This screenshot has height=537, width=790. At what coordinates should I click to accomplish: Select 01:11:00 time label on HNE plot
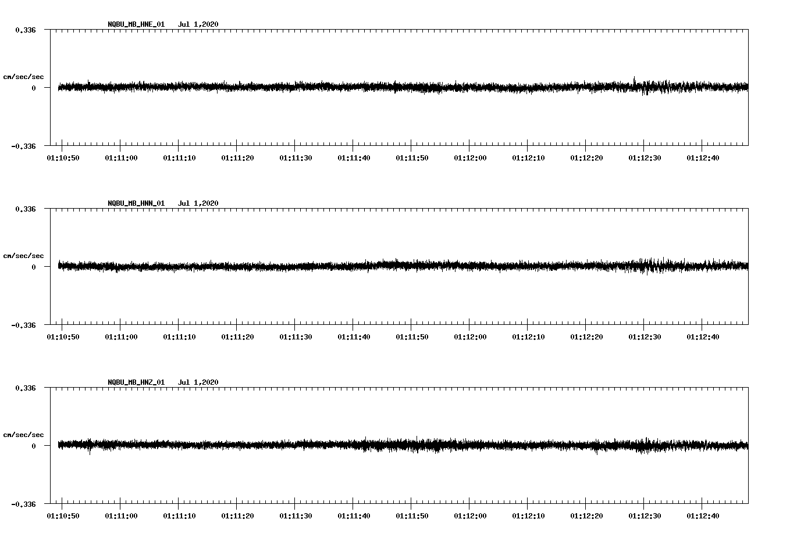tap(121, 158)
